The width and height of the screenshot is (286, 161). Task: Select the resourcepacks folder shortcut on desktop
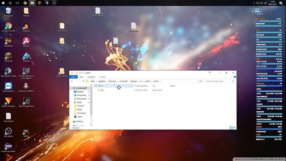(x=62, y=72)
